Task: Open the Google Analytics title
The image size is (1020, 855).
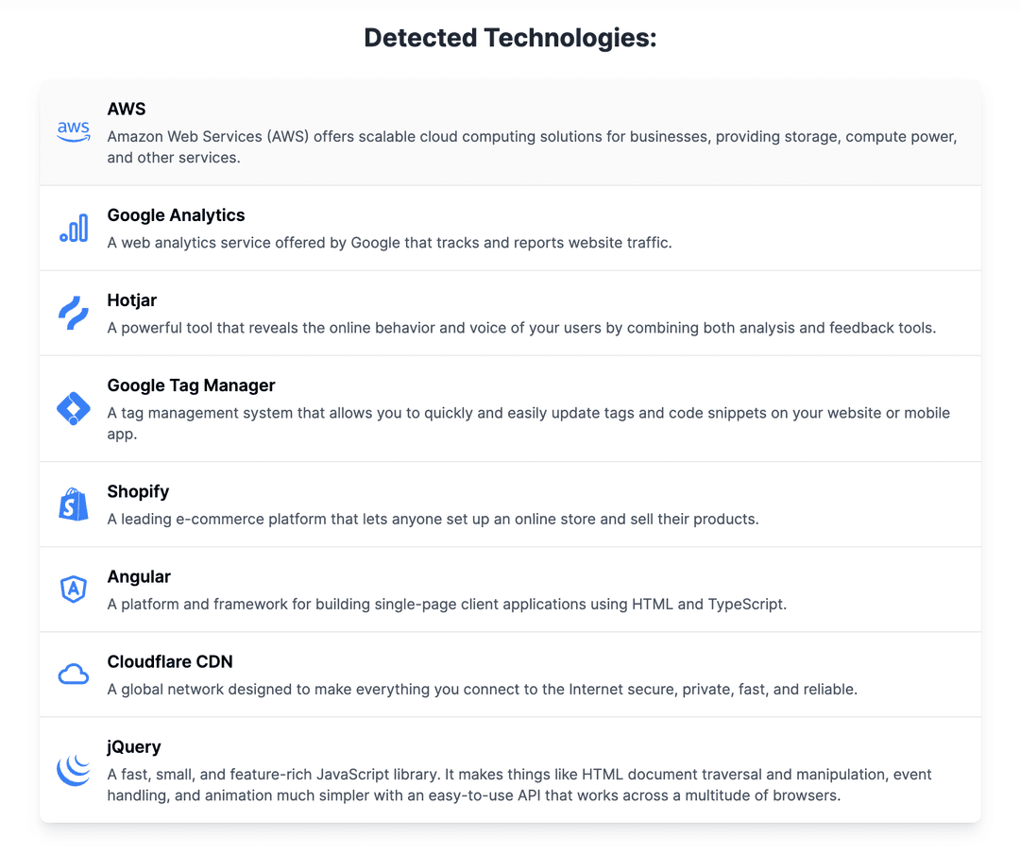Action: coord(177,214)
